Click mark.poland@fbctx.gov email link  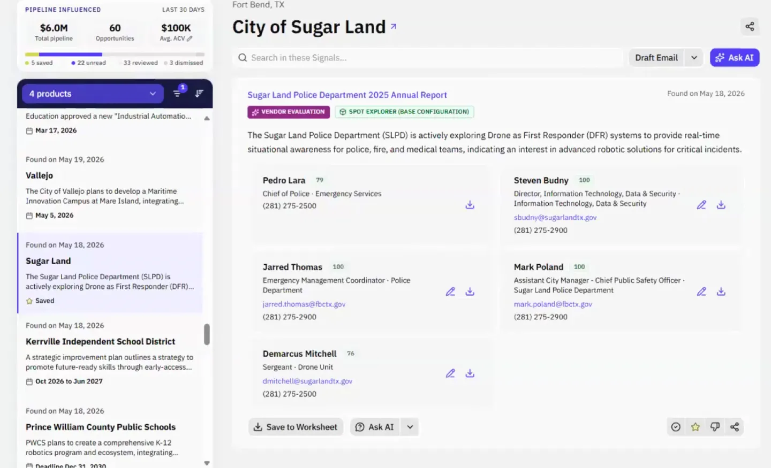tap(553, 304)
